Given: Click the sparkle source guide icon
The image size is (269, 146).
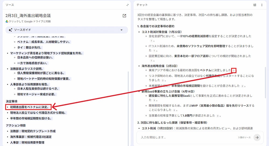Looking at the screenshot, I should coord(10,30).
